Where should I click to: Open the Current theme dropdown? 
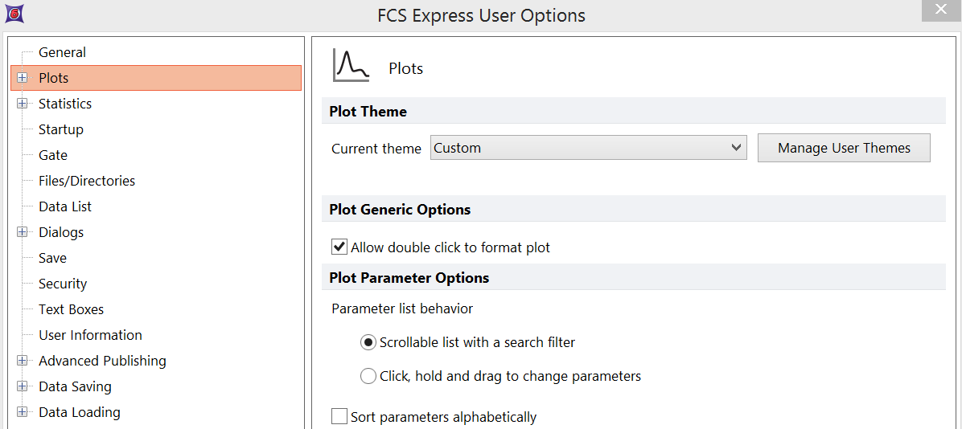click(x=588, y=148)
